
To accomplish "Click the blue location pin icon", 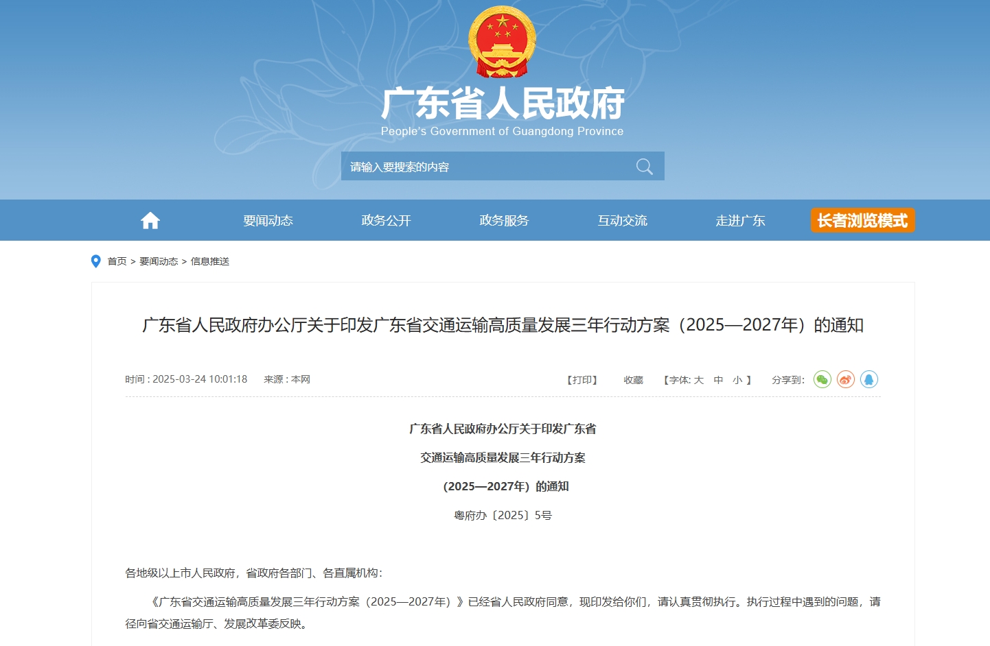I will [x=96, y=261].
